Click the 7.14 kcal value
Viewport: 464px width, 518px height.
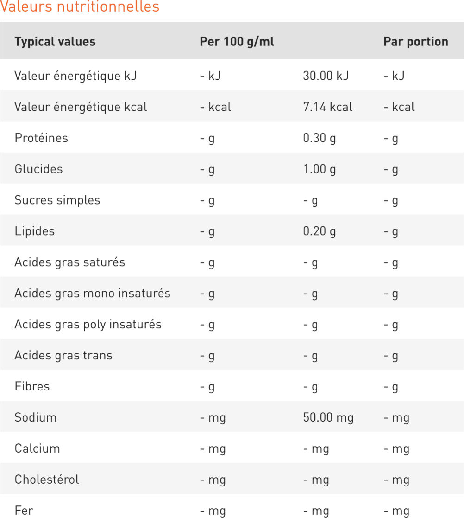click(x=327, y=107)
